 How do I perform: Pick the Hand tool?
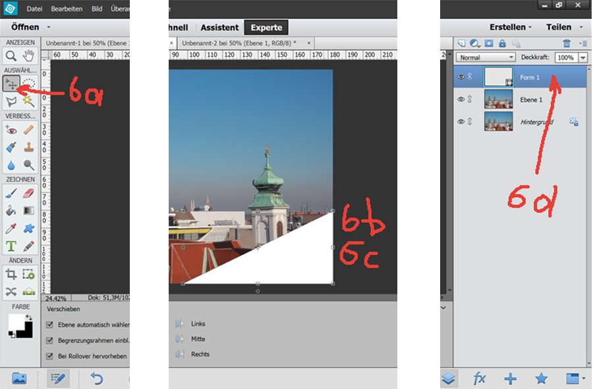click(x=29, y=55)
